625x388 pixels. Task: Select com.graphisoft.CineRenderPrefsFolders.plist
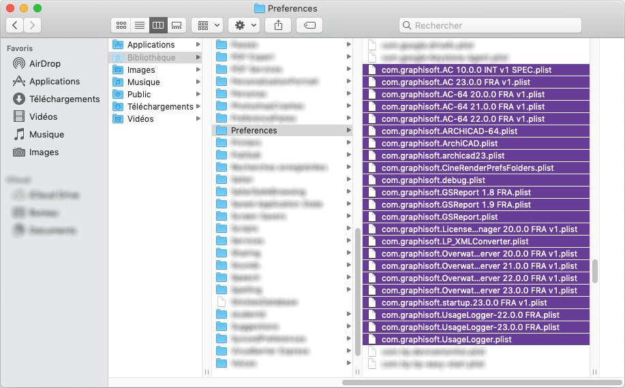(476, 168)
